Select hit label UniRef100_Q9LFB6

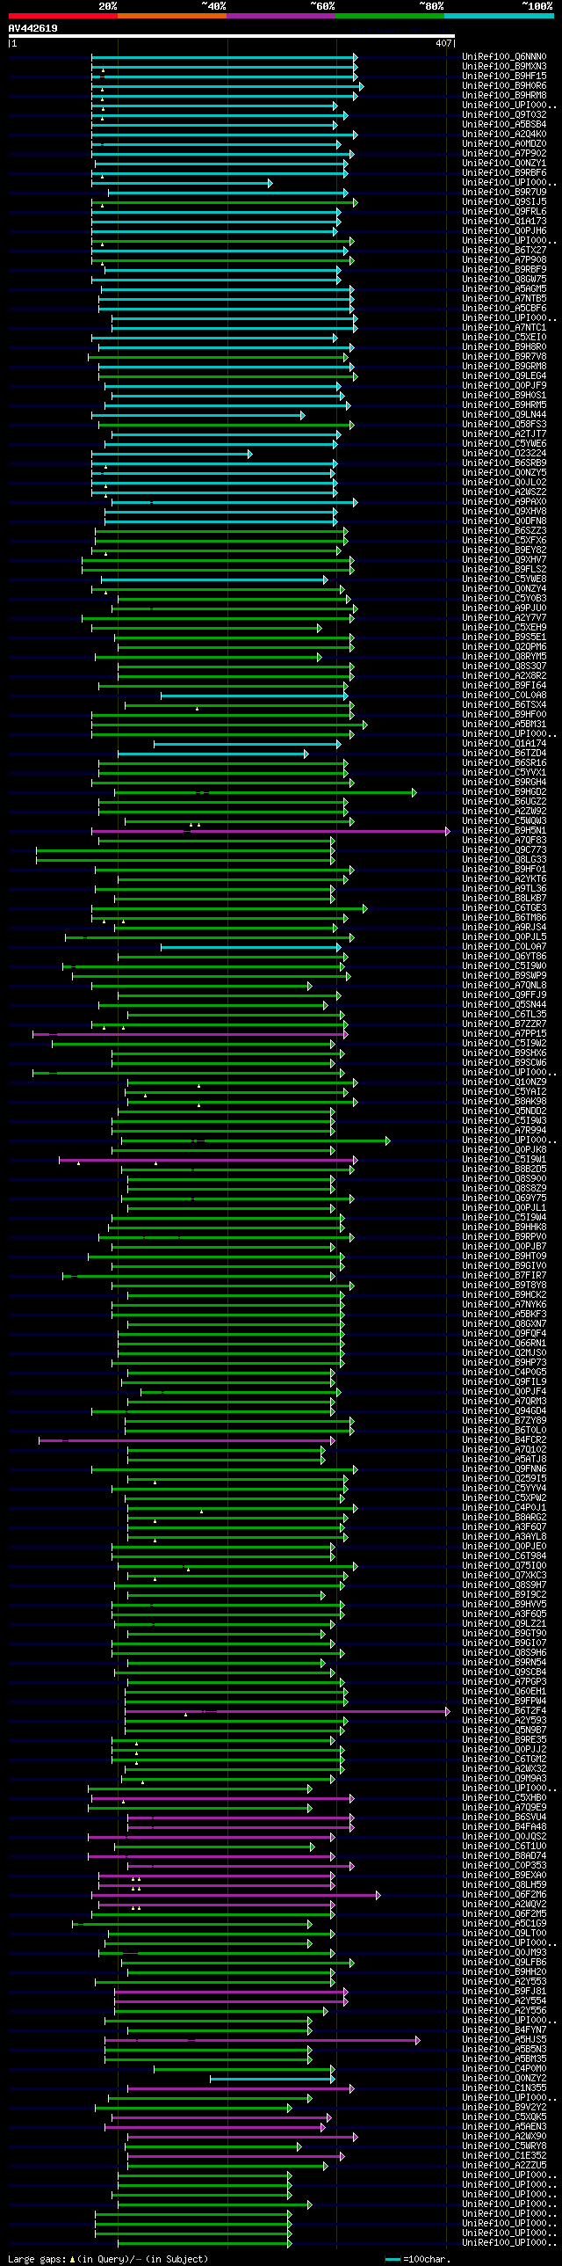[504, 1963]
